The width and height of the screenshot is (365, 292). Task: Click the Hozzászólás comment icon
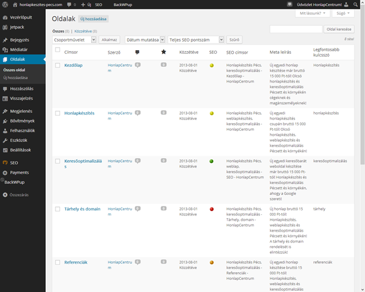(5, 89)
